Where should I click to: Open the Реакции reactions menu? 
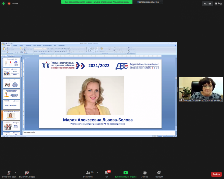(159, 173)
